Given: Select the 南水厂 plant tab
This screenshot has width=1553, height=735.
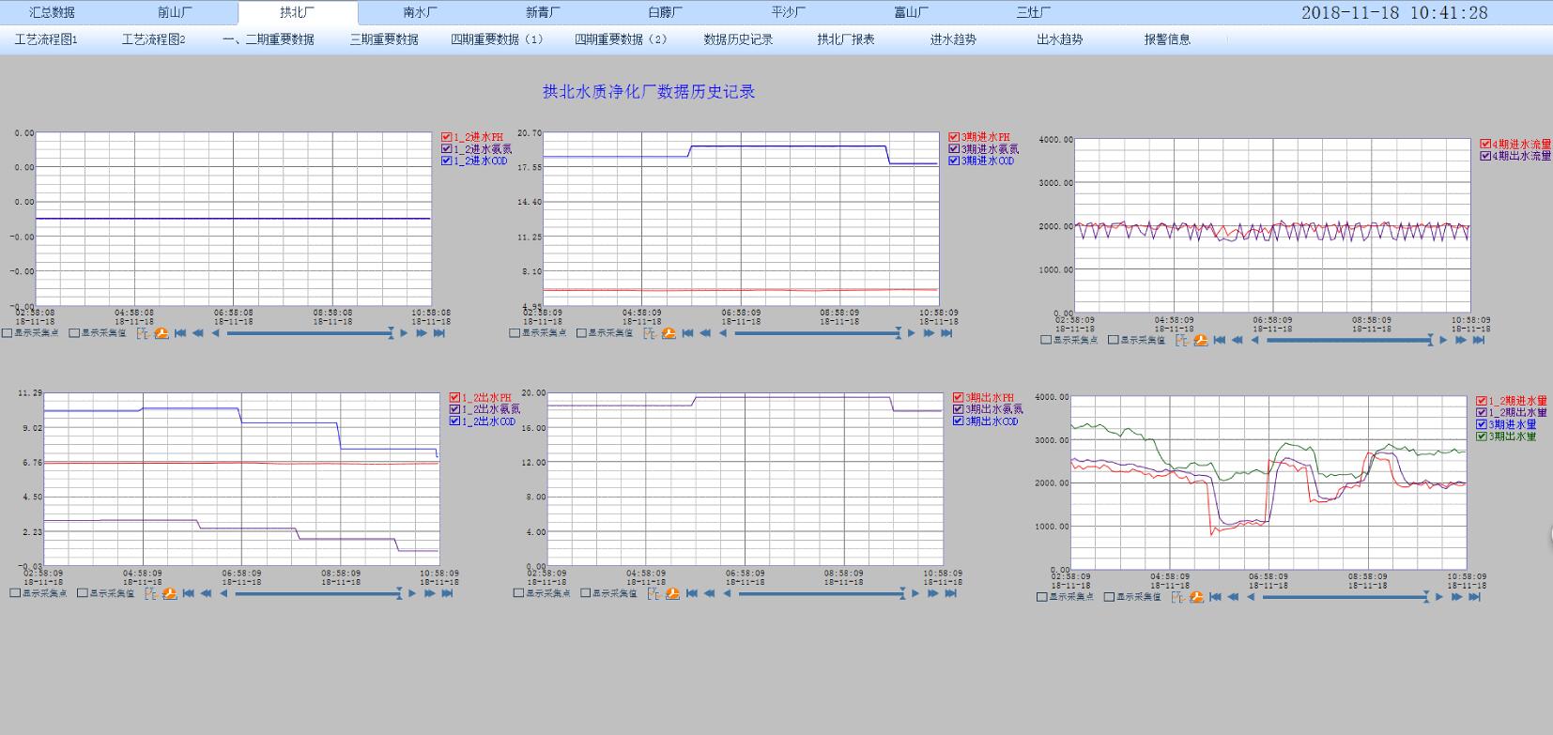Looking at the screenshot, I should [x=420, y=12].
